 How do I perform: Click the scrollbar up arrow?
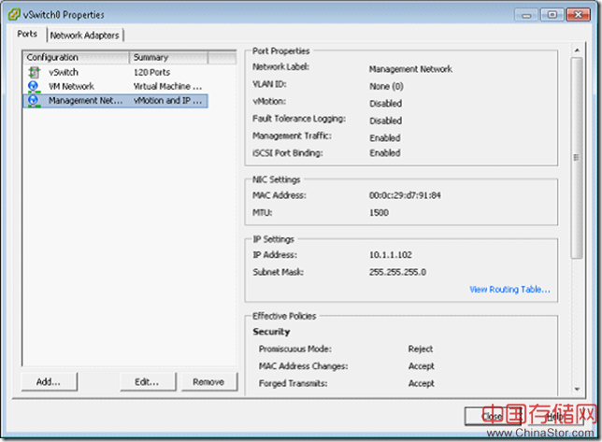(x=577, y=50)
